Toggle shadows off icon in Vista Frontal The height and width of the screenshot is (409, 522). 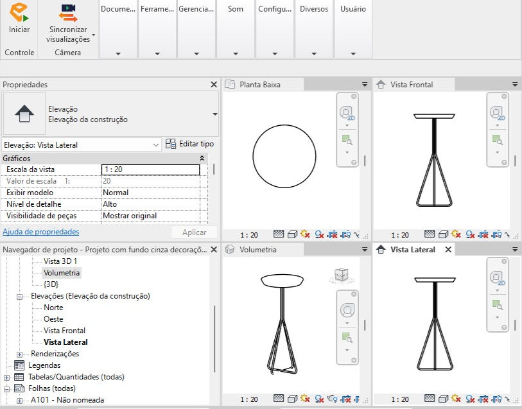pyautogui.click(x=470, y=234)
